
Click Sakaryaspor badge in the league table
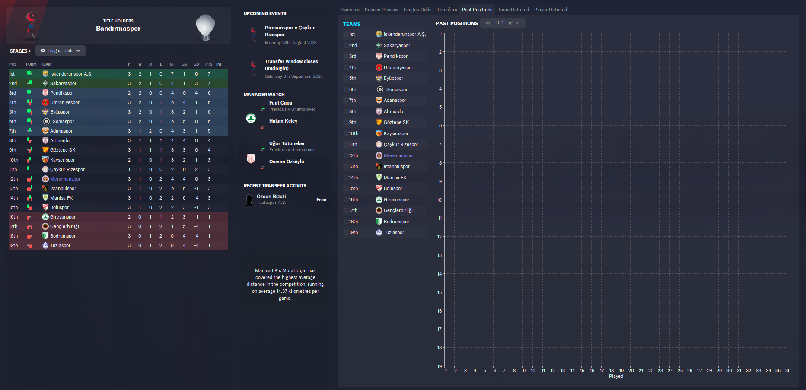click(45, 83)
